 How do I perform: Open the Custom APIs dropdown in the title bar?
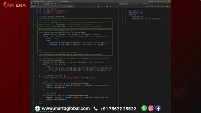tap(52, 1)
